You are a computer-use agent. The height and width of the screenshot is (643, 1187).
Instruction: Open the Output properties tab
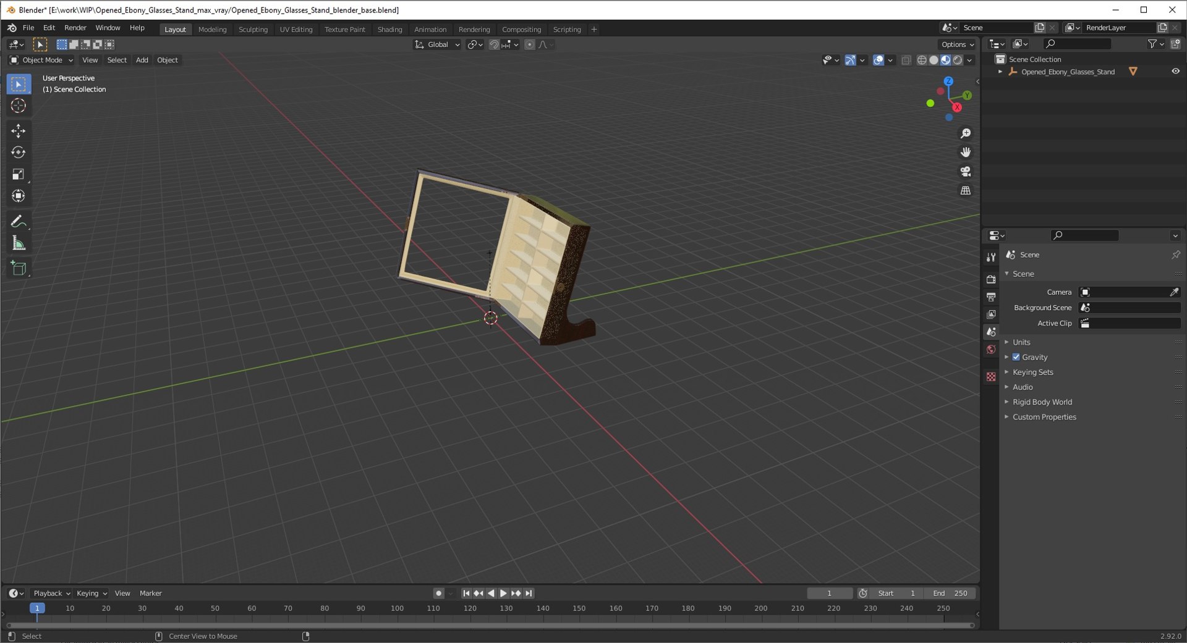tap(991, 297)
